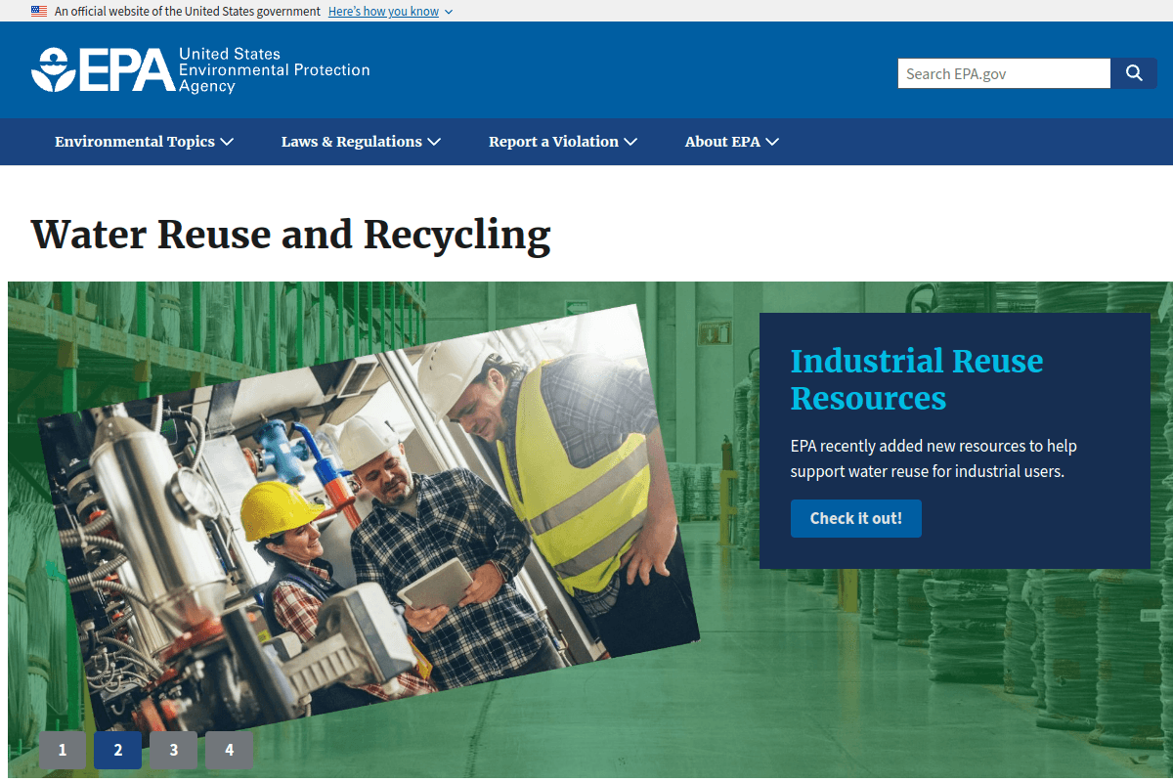Image resolution: width=1173 pixels, height=782 pixels.
Task: Expand "Here's how you know" disclosure
Action: tap(390, 11)
